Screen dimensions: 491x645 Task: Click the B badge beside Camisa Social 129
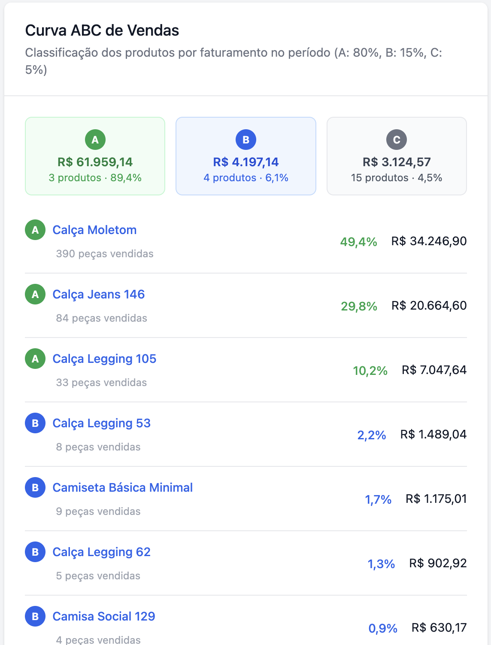(35, 616)
